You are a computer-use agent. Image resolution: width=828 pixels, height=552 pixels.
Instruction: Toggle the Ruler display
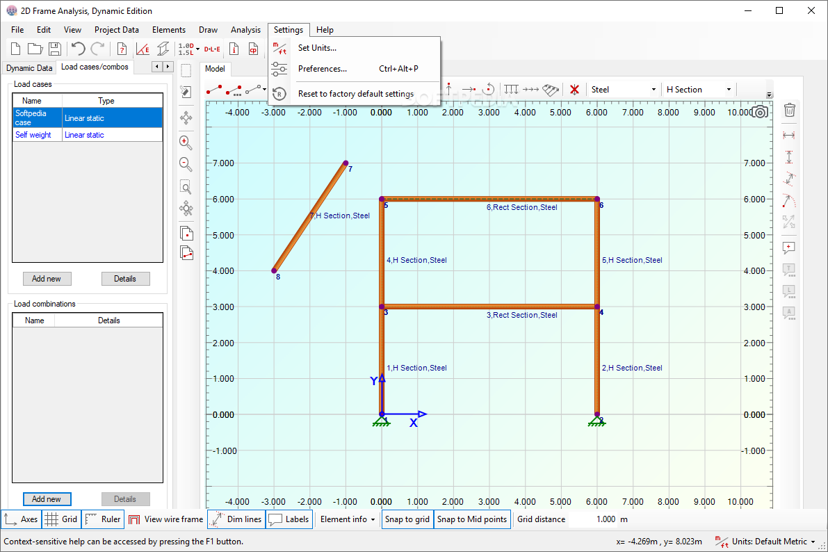pyautogui.click(x=103, y=519)
